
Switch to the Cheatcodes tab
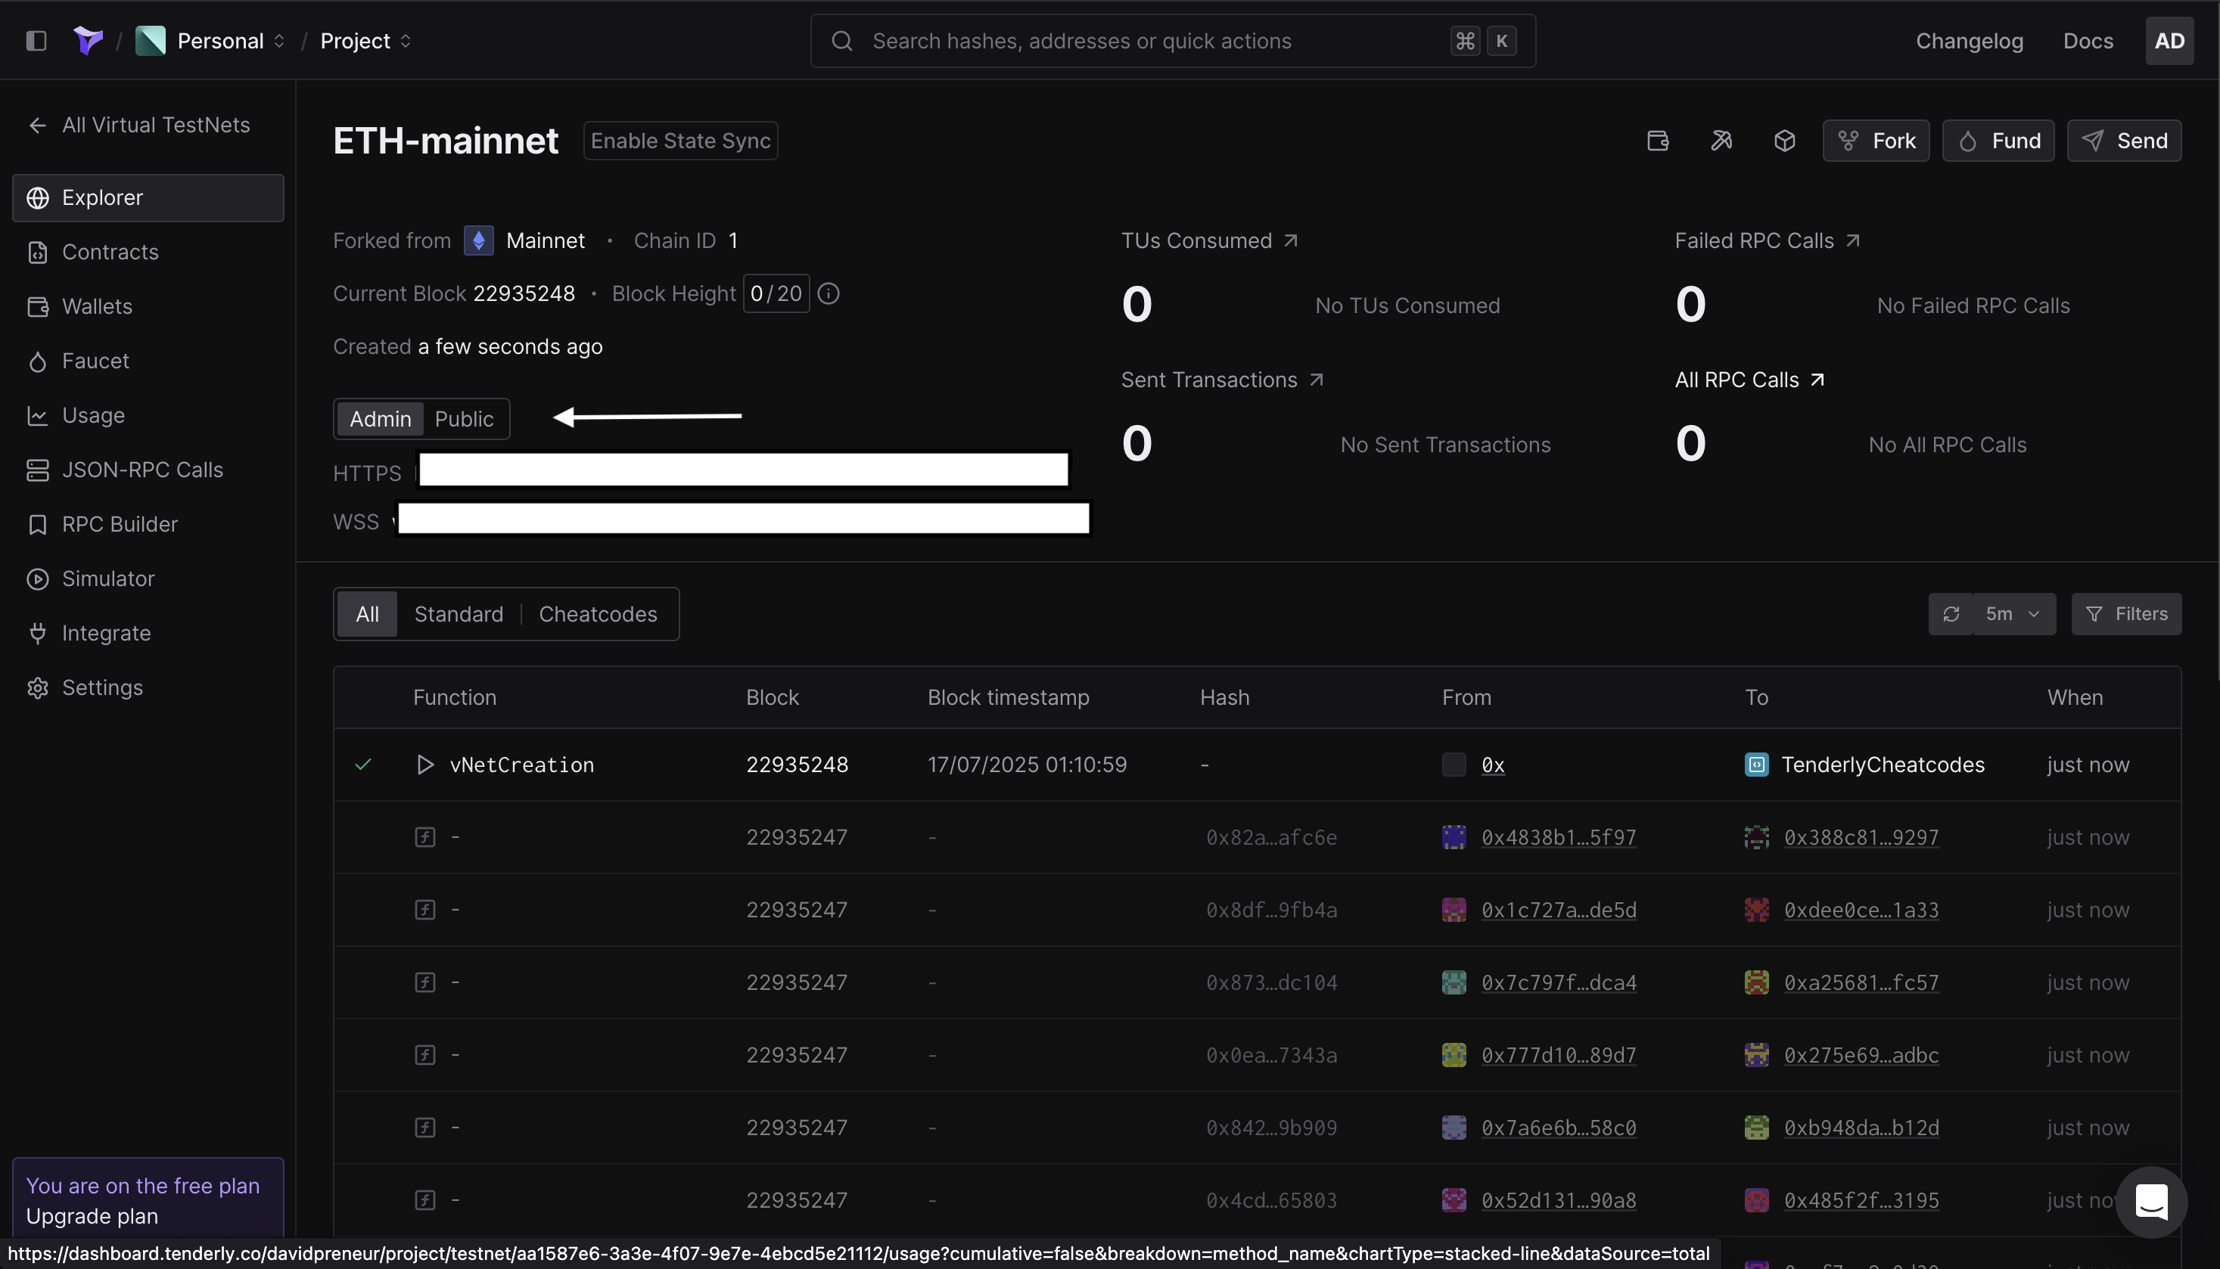point(597,614)
